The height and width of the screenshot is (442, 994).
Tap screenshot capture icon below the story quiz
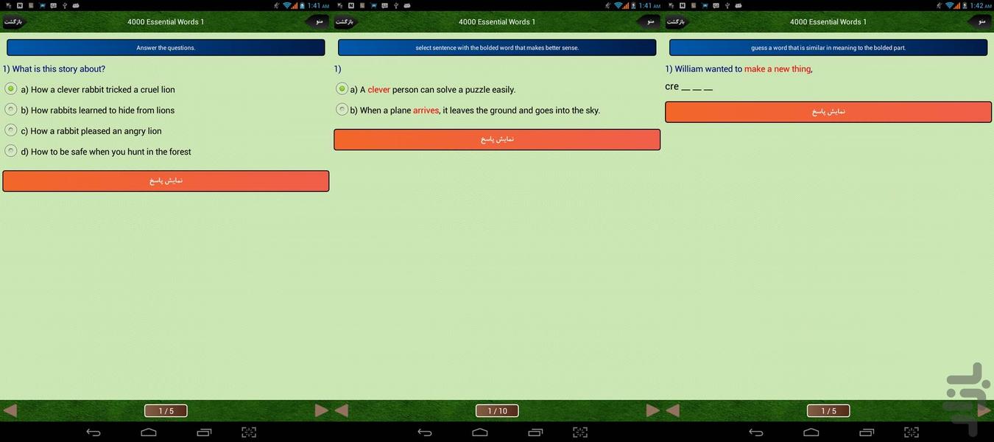point(249,432)
